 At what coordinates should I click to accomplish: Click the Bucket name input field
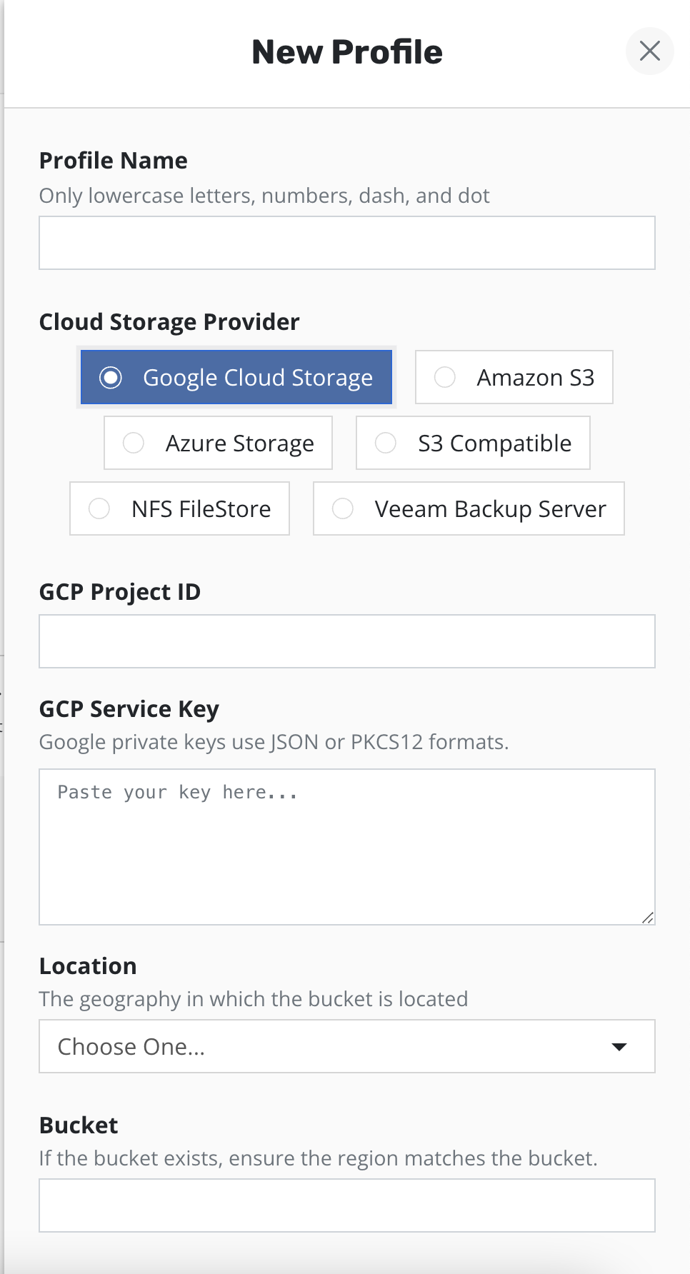click(x=347, y=1205)
